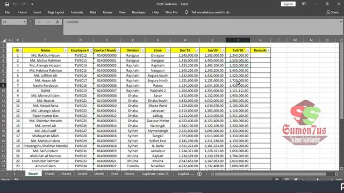This screenshot has width=344, height=193.
Task: Open the Nitro Pro tab
Action: (x=171, y=12)
